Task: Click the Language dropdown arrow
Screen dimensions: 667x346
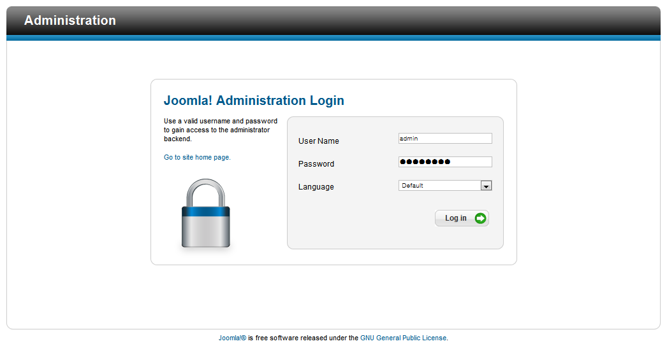Action: click(x=486, y=186)
